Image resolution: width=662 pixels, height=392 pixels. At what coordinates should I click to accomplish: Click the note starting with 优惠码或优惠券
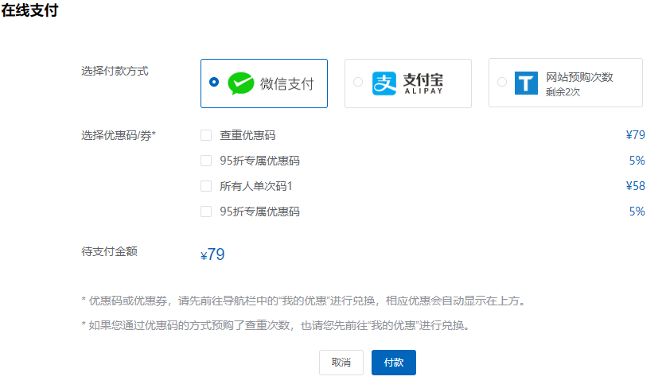click(304, 301)
